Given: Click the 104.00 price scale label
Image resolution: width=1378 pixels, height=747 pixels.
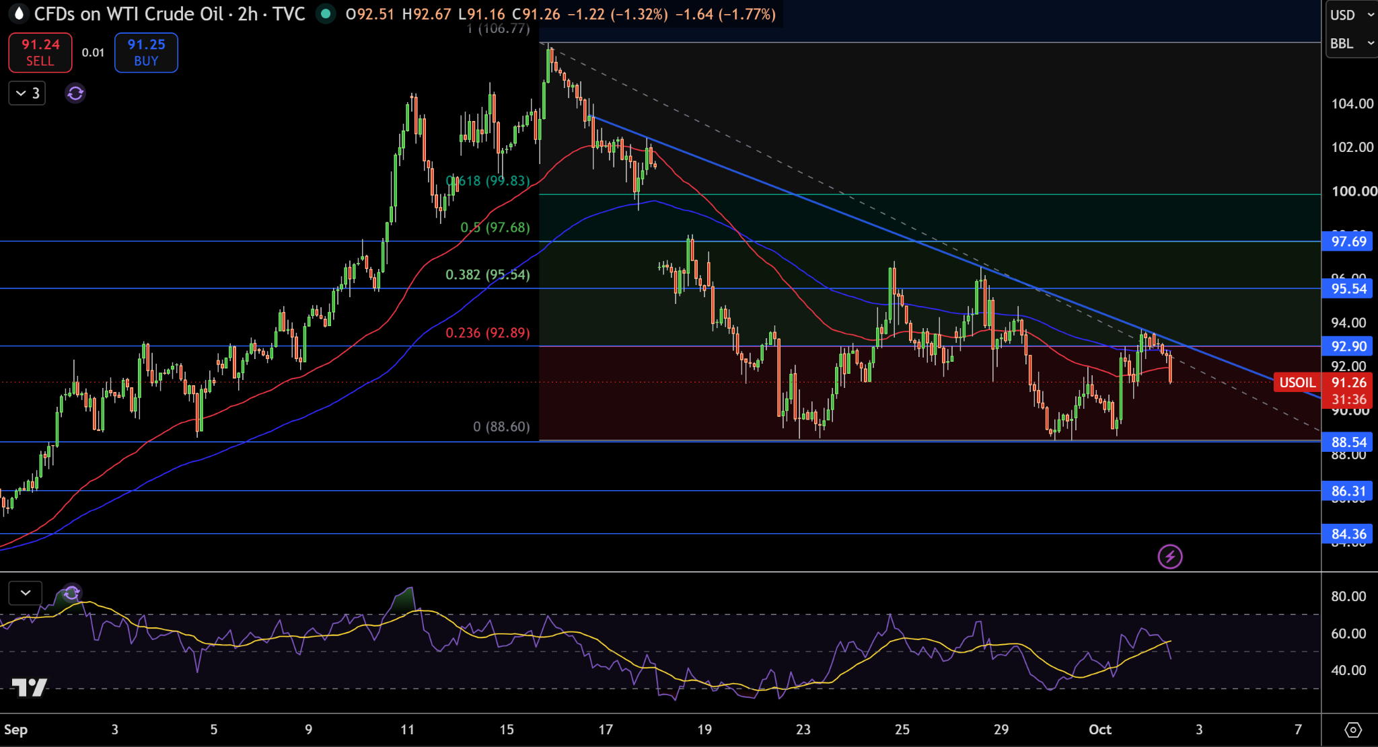Looking at the screenshot, I should 1352,104.
